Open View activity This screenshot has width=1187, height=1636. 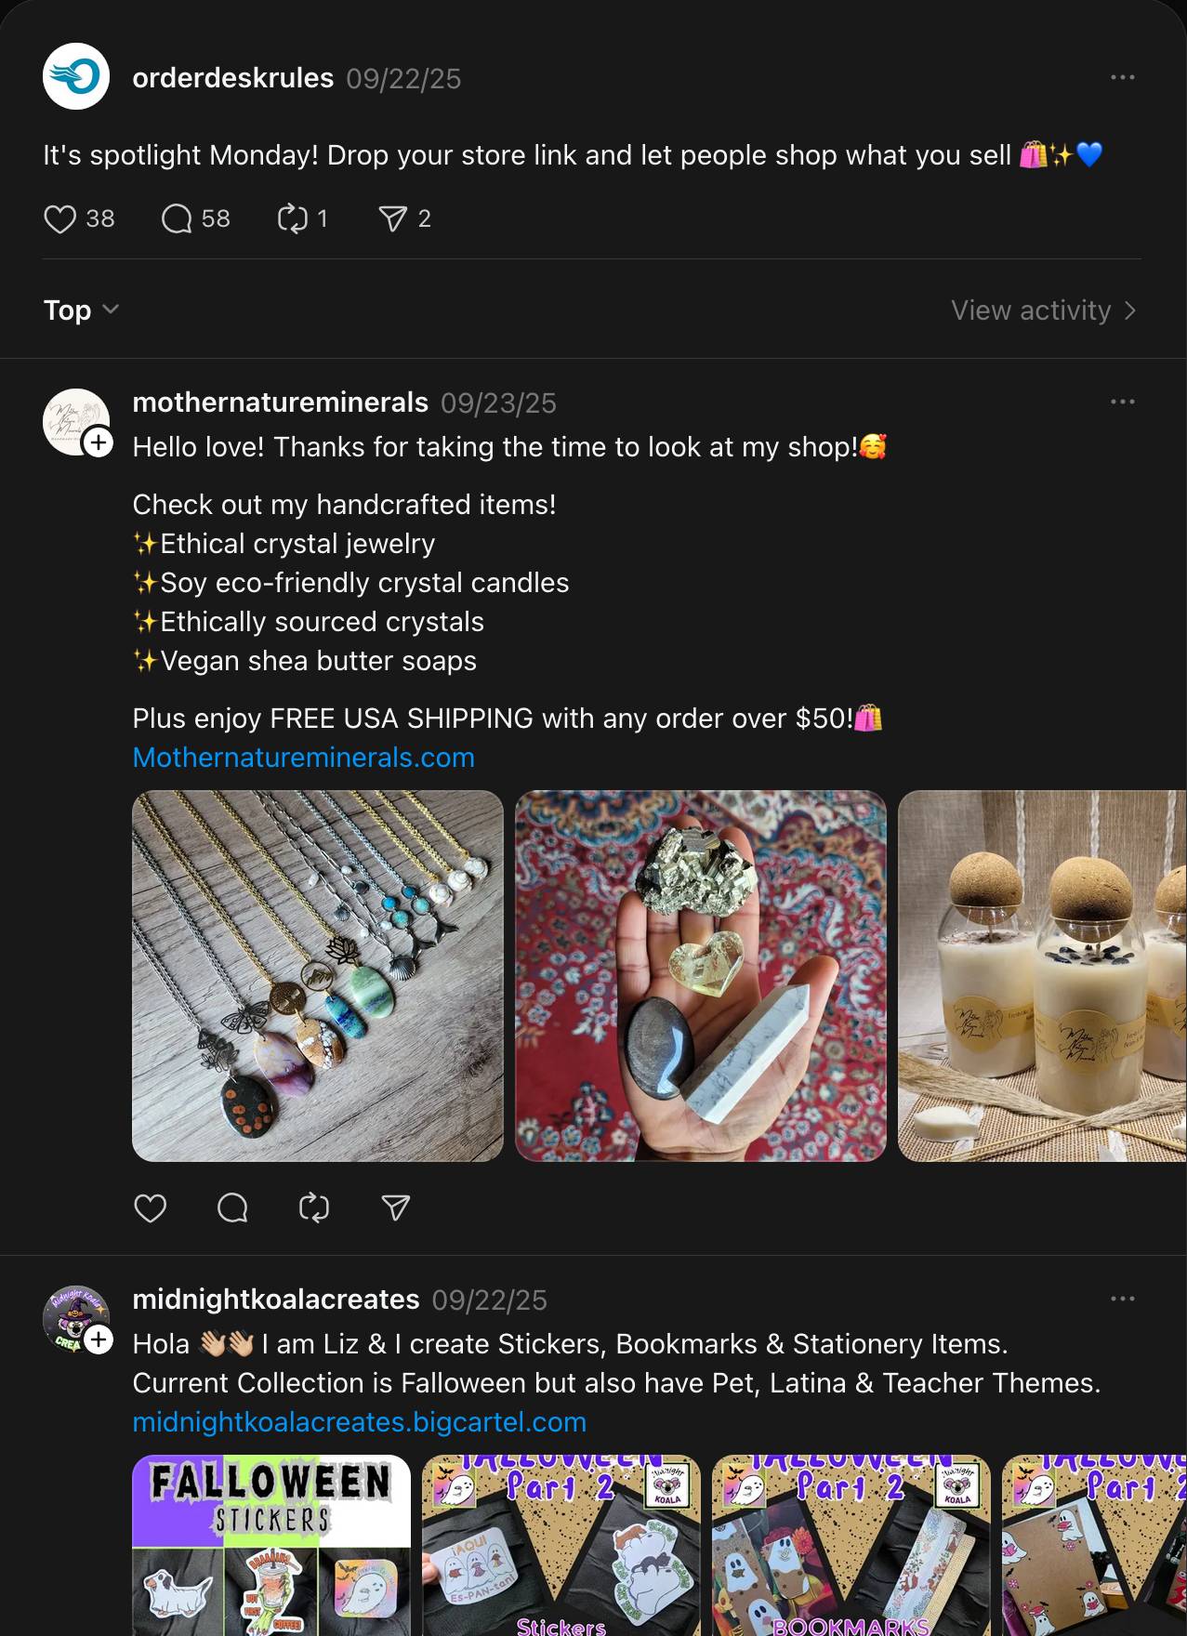(1042, 310)
